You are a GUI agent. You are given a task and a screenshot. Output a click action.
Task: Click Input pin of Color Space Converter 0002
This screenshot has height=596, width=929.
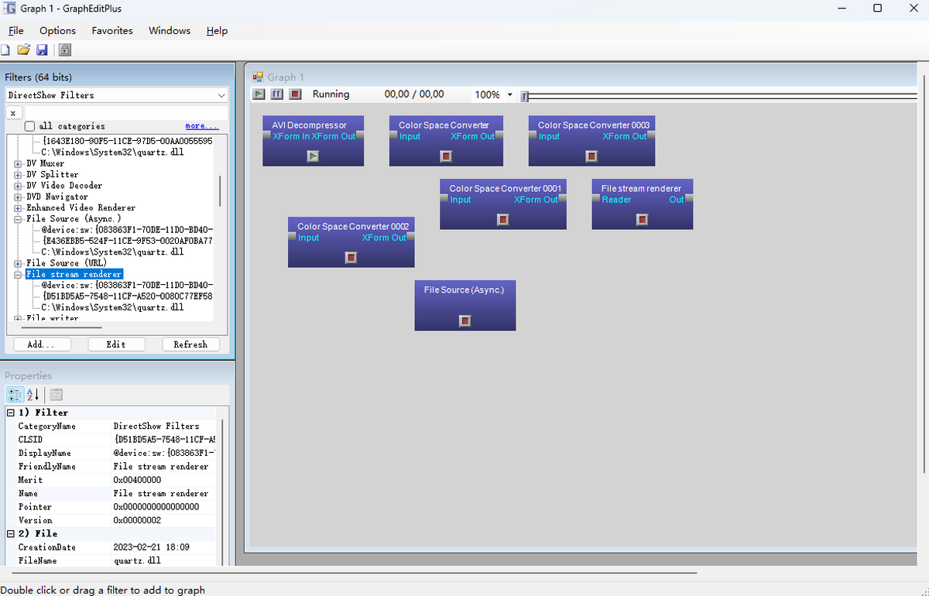pos(293,237)
